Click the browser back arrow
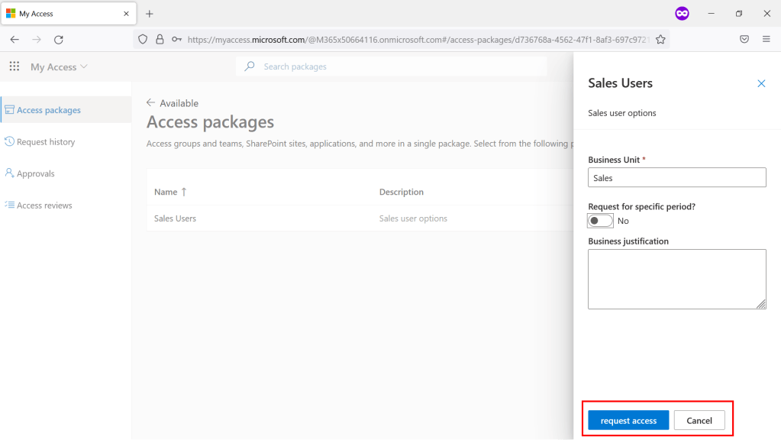 tap(15, 39)
